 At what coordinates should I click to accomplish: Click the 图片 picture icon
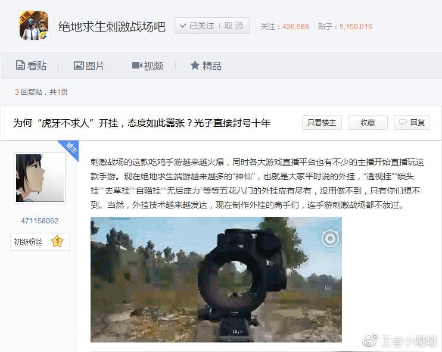click(79, 66)
